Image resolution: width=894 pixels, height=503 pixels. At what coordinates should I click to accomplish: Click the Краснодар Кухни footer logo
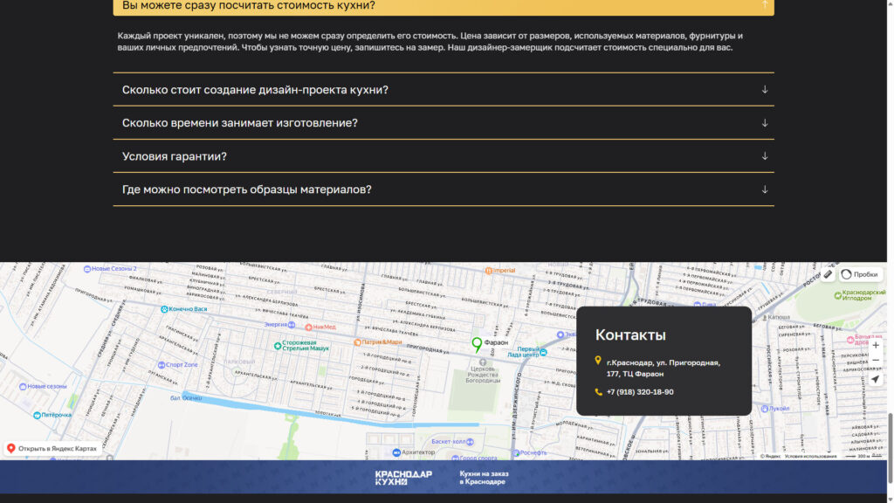pos(403,478)
